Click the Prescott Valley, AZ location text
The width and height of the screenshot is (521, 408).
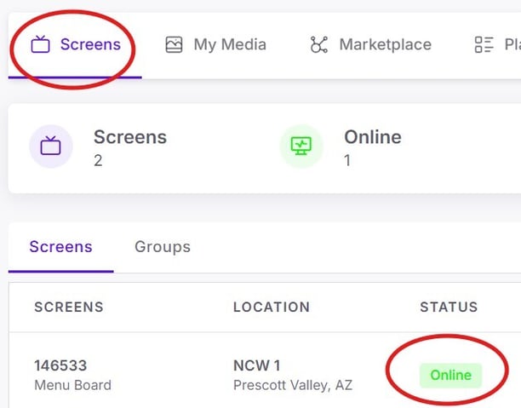[x=292, y=385]
